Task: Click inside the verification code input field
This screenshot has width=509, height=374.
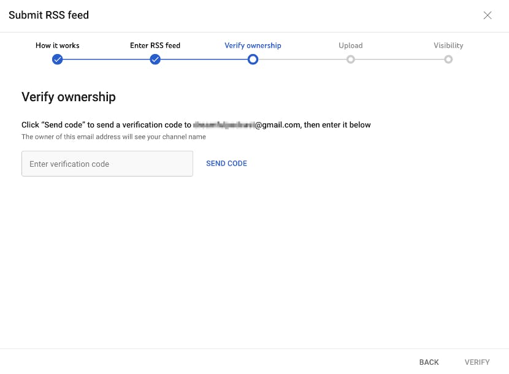Action: (x=107, y=164)
